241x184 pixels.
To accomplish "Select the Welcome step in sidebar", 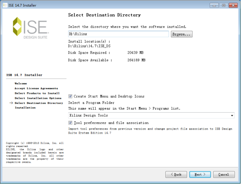I will pos(21,84).
